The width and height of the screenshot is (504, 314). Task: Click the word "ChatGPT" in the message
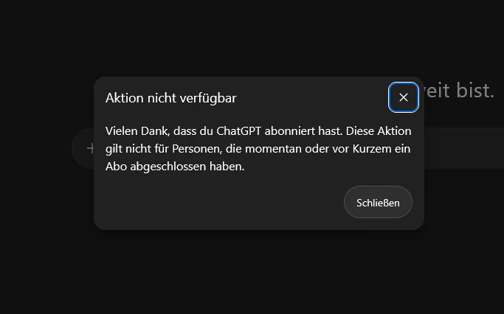point(238,131)
